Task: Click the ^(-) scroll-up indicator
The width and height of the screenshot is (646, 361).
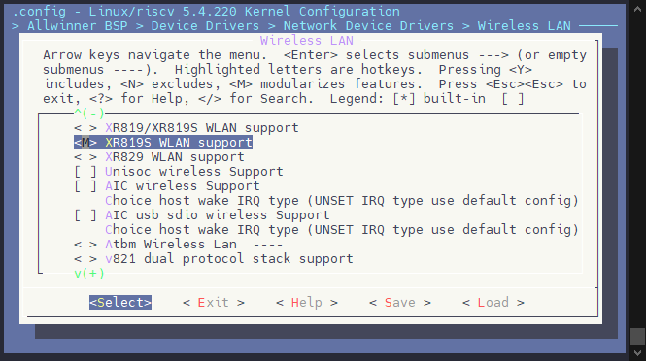Action: point(89,113)
